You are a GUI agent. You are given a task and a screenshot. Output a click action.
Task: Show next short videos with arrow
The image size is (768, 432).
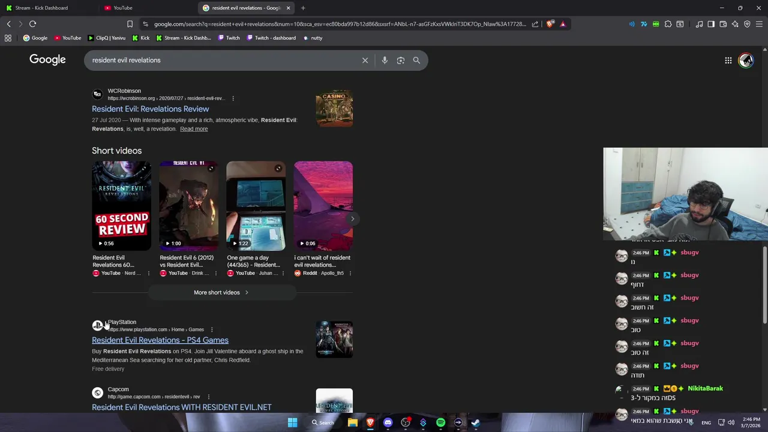point(352,218)
